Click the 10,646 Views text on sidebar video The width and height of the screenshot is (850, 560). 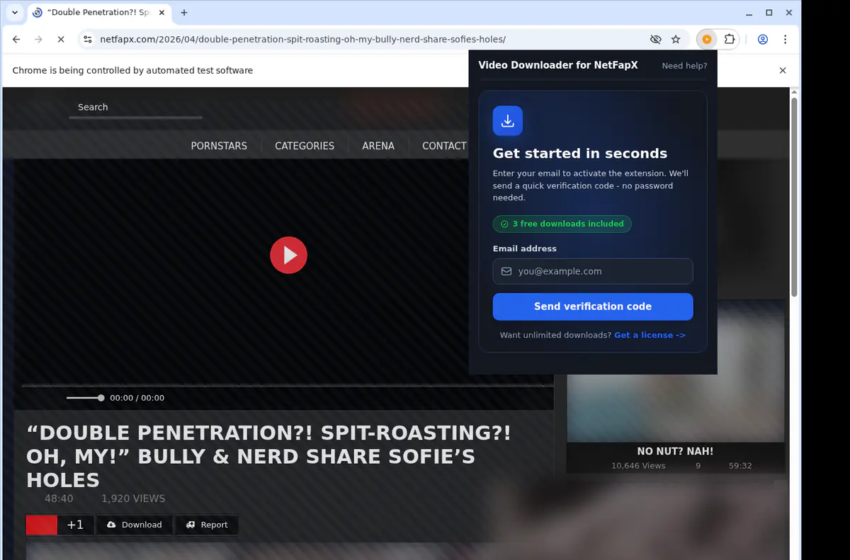(638, 466)
